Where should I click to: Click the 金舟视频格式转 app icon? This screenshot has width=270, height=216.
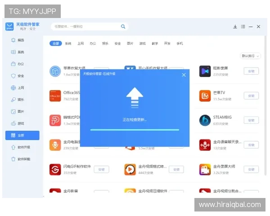130,170
